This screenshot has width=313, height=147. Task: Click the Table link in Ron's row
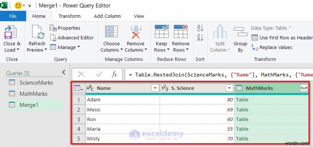242,119
